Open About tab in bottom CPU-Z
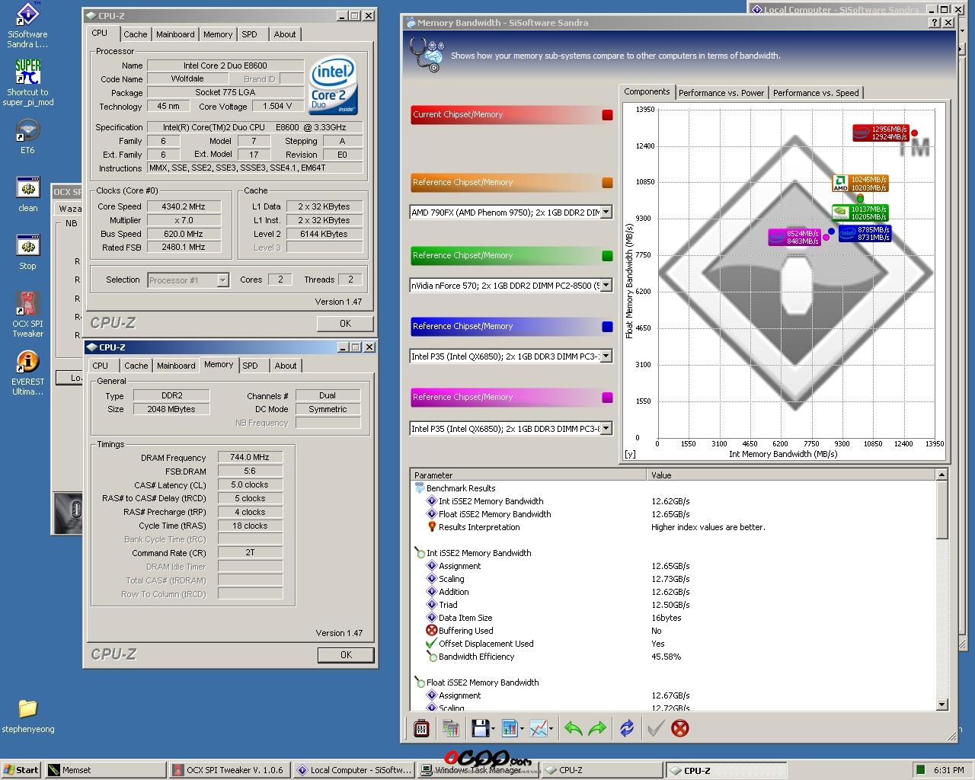This screenshot has width=975, height=780. click(x=286, y=366)
